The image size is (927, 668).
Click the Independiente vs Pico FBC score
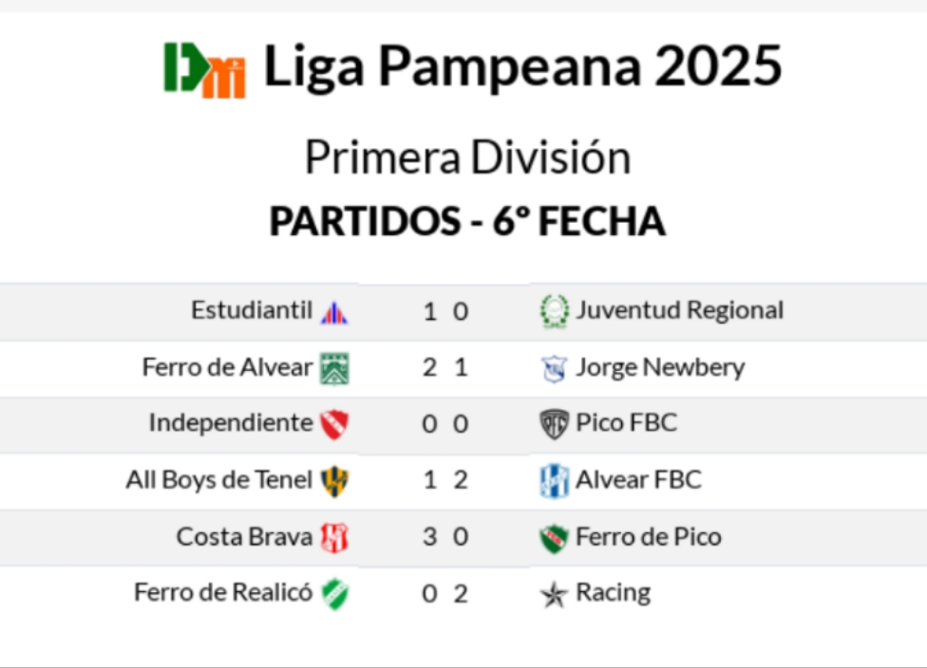tap(445, 424)
